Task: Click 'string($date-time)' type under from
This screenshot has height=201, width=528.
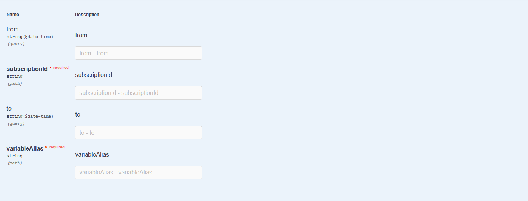Action: click(30, 37)
